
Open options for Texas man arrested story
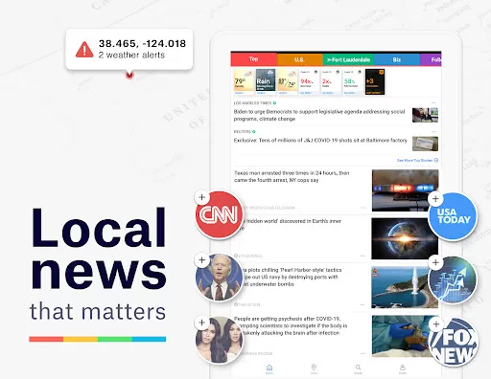pos(362,208)
